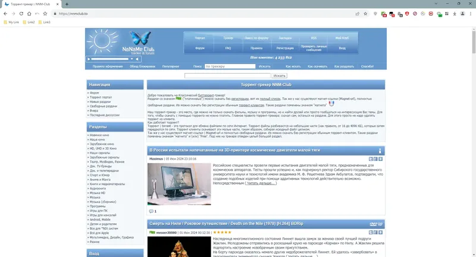Open the browser three-dot menu
The width and height of the screenshot is (476, 257).
[x=471, y=14]
